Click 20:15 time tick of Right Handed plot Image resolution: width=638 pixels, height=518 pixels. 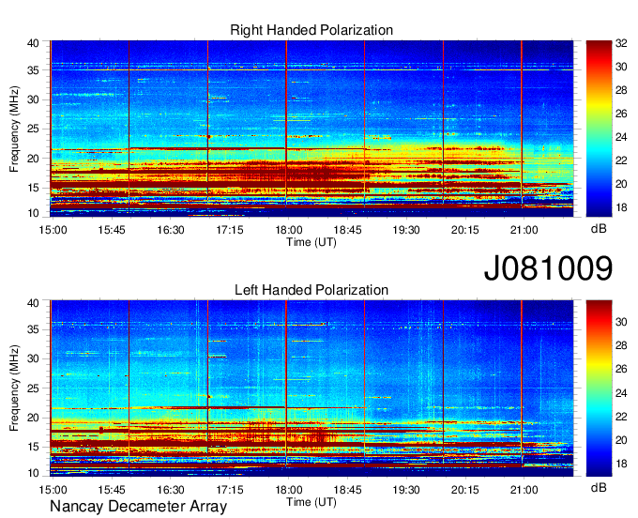[465, 230]
